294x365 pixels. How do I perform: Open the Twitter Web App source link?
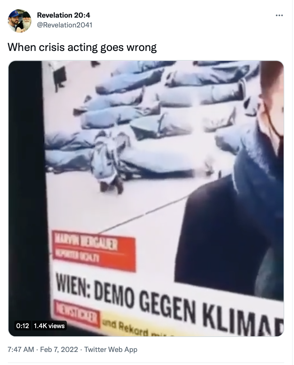(110, 349)
